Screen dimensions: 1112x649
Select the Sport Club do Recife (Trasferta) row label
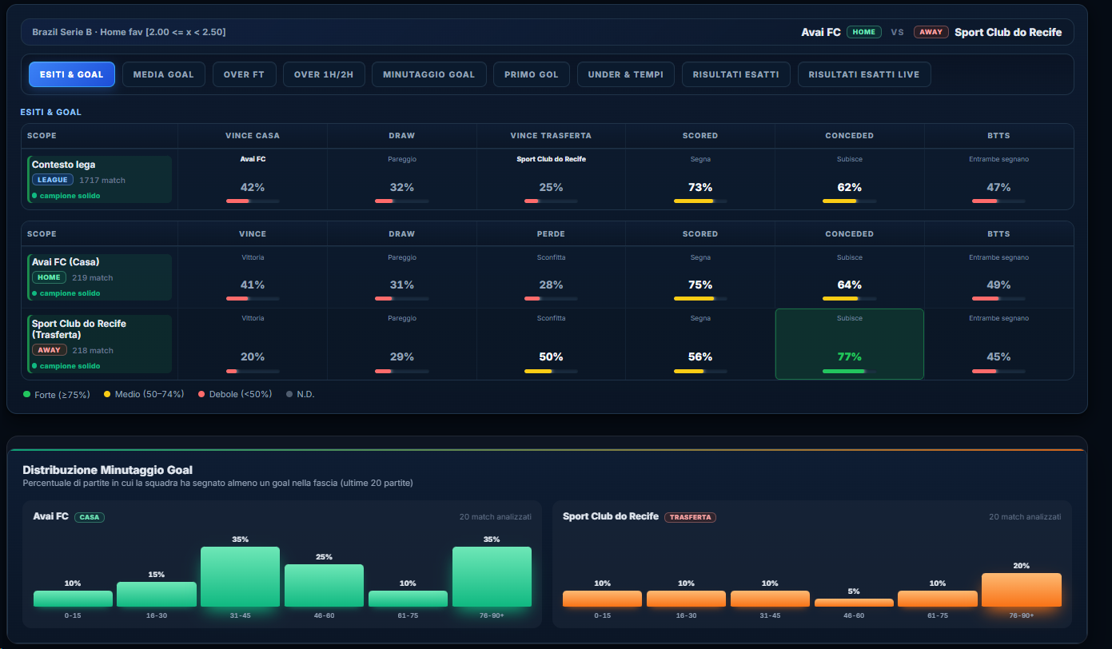click(x=79, y=329)
